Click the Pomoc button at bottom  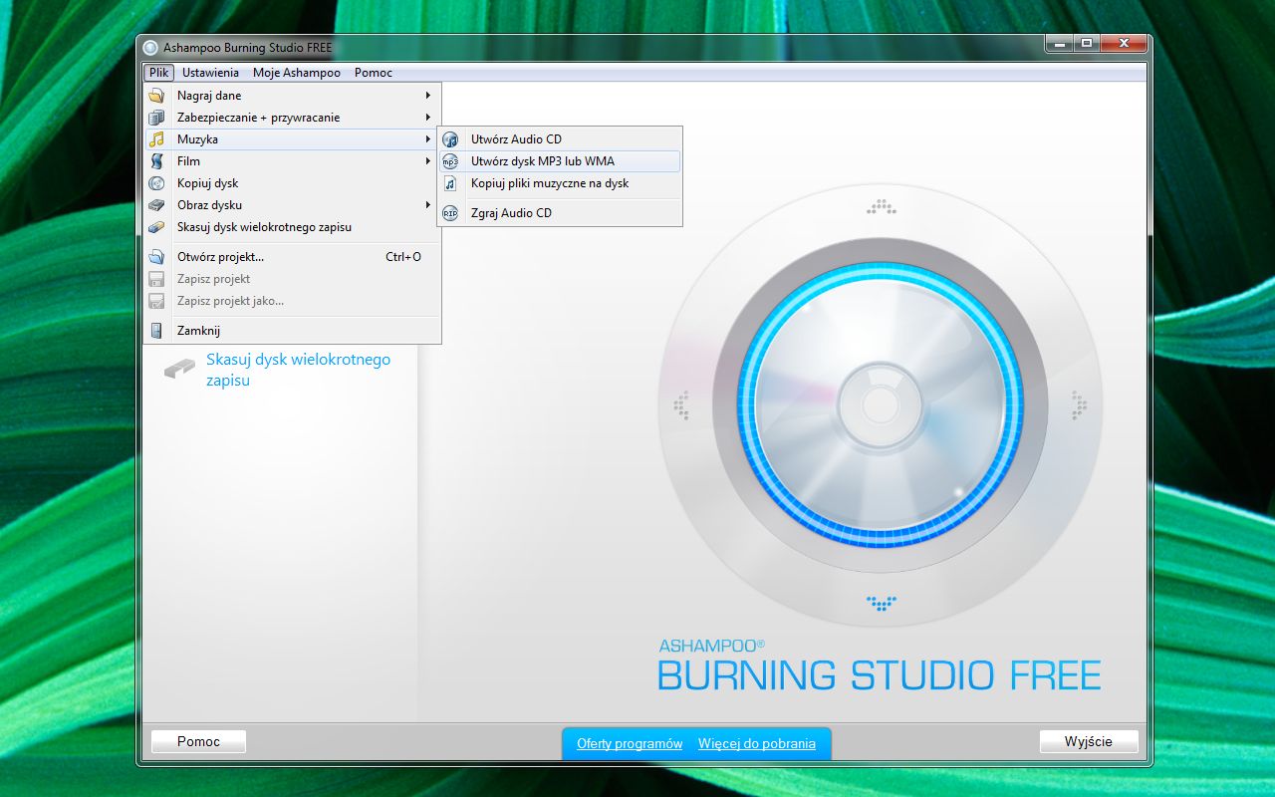click(198, 741)
